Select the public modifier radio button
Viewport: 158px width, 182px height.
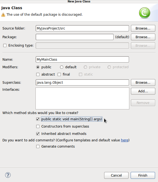point(38,67)
